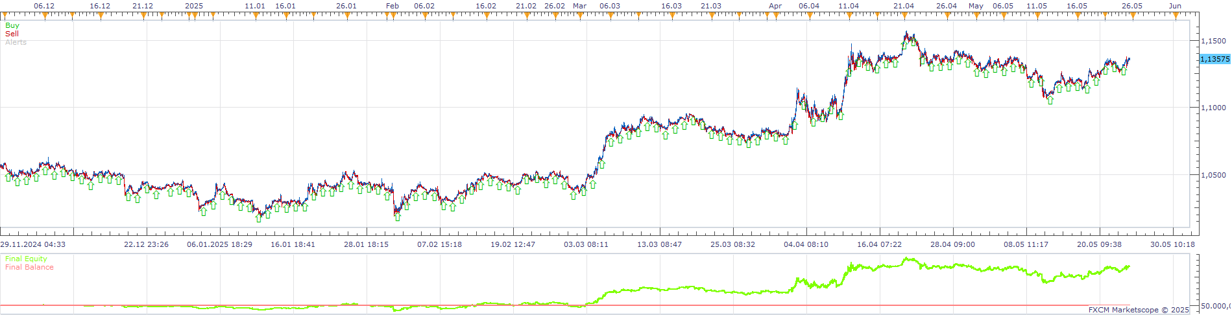Viewport: 1232px width, 315px height.
Task: Select the gray Alerts legend label
Action: tap(16, 42)
